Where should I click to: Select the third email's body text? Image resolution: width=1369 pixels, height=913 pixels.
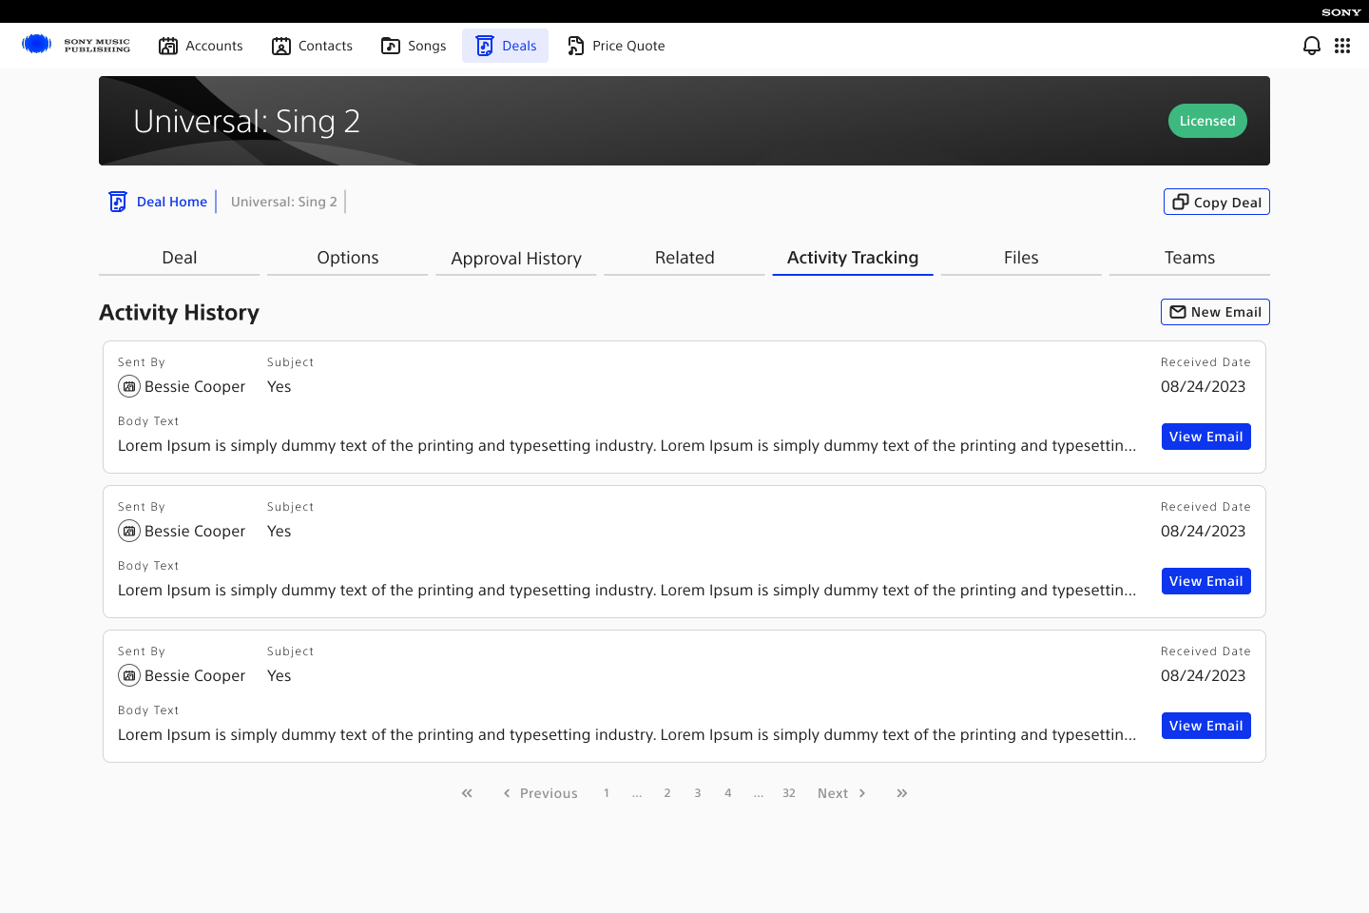point(627,734)
